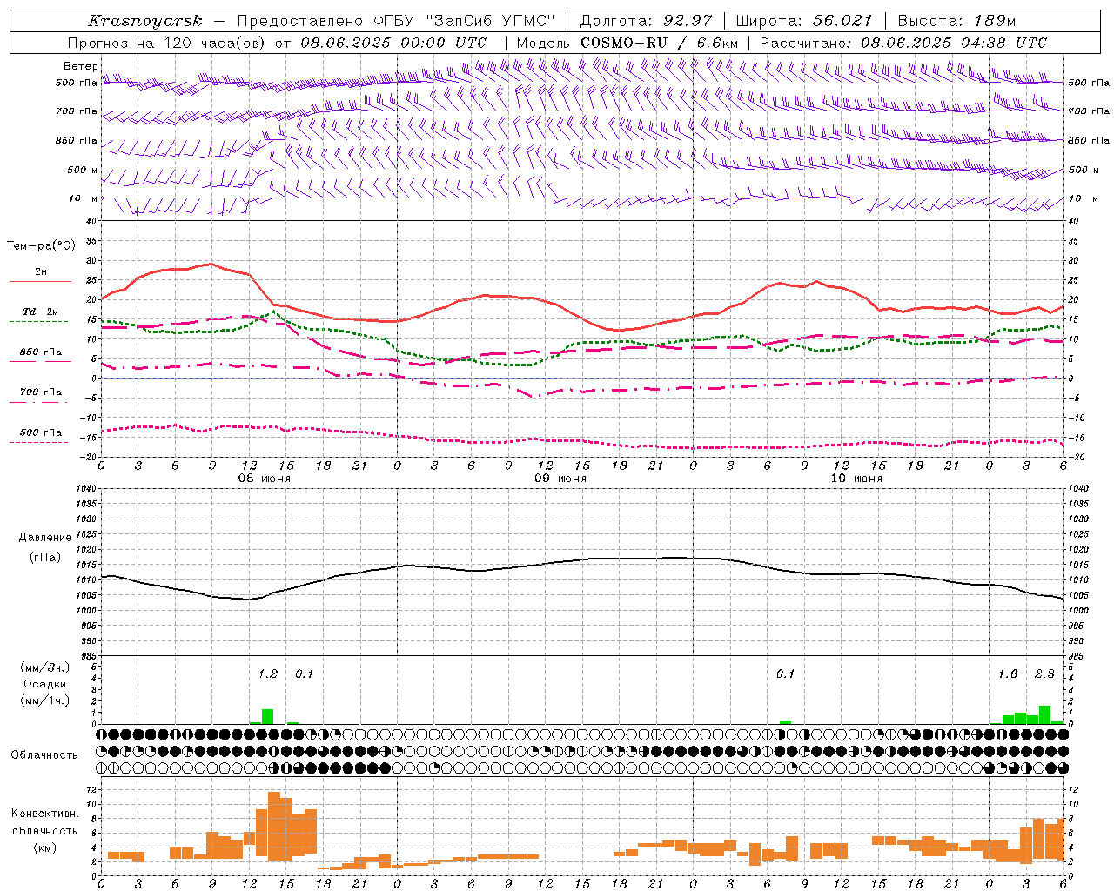Select the Прогноз на 120 часа(ов) text

tap(168, 43)
